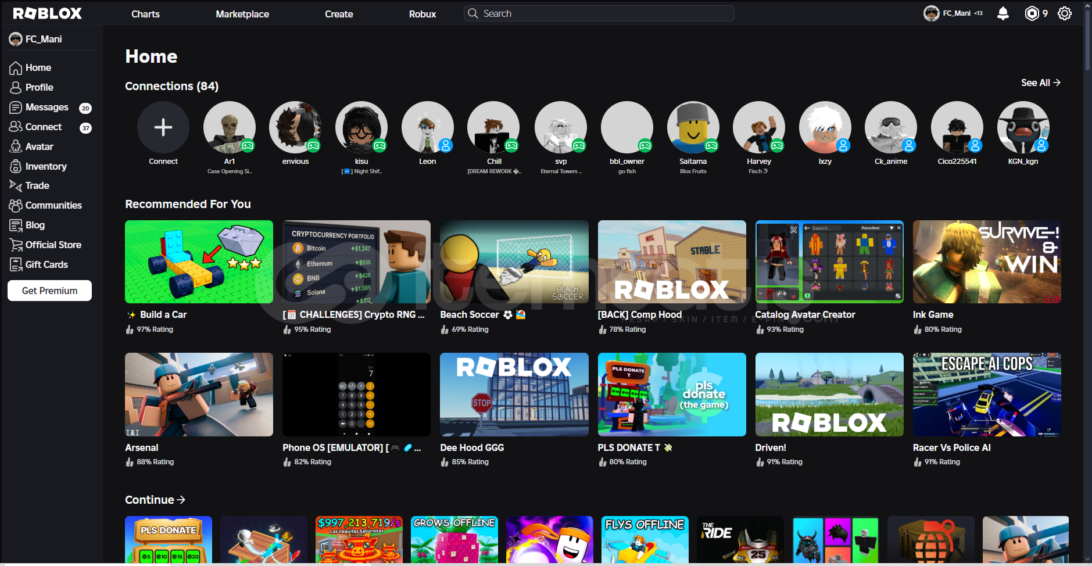Screen dimensions: 1092x566
Task: Open PLS DONATE T thumbnail
Action: (672, 395)
